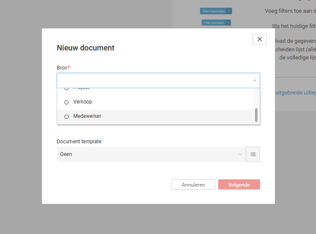Click the Bron options list scrollbar

tap(256, 114)
